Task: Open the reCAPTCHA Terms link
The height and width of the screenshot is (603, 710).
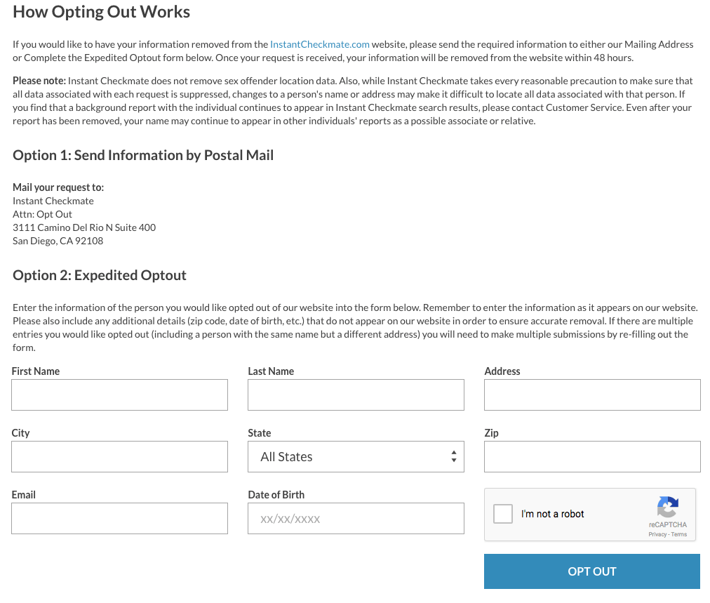Action: point(678,535)
